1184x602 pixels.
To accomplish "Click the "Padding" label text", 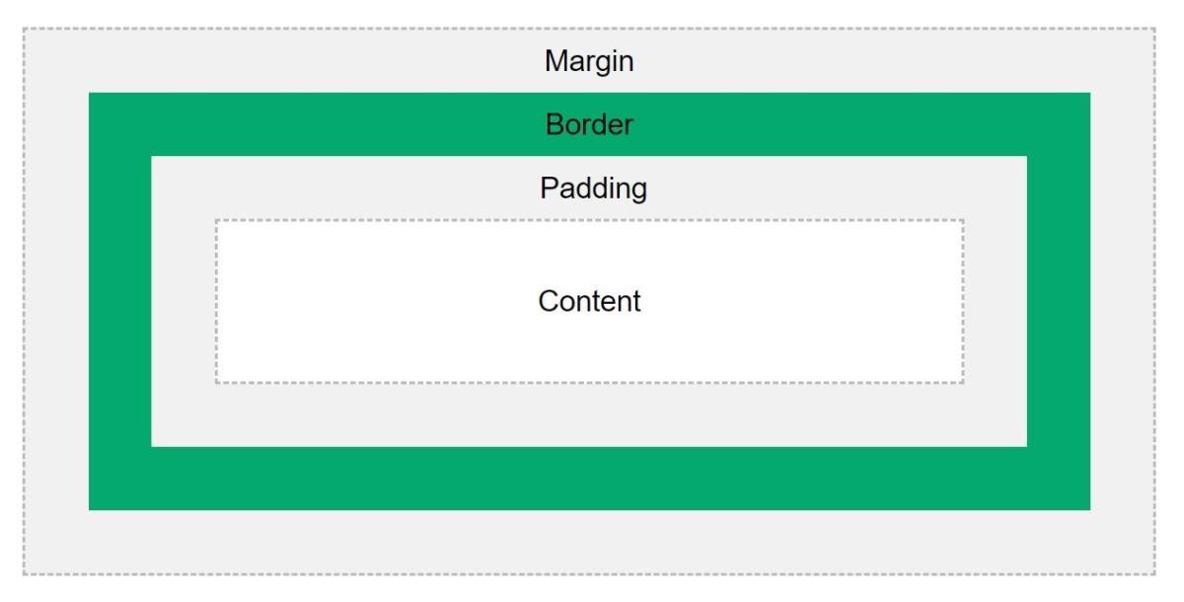I will [x=593, y=188].
